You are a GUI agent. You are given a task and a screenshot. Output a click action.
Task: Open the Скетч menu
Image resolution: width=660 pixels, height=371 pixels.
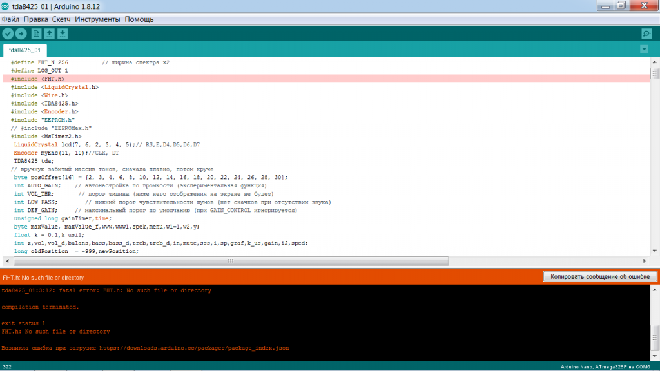(61, 19)
